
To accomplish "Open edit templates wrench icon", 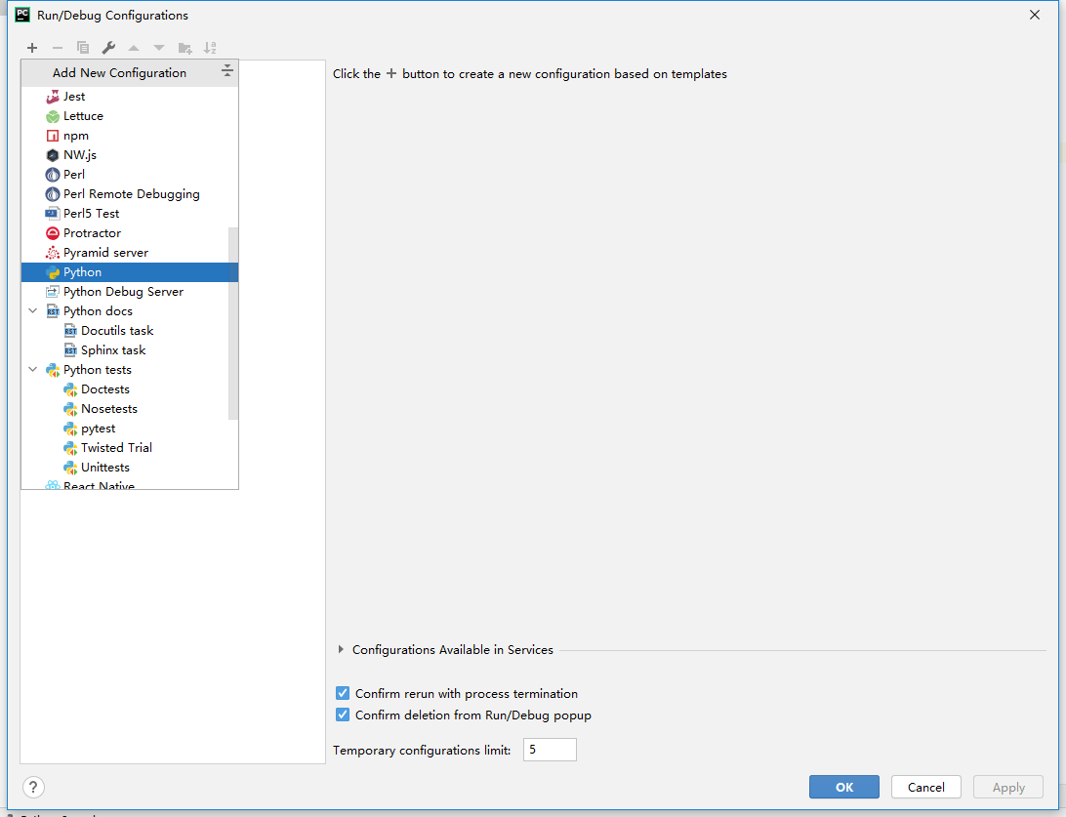I will click(108, 48).
